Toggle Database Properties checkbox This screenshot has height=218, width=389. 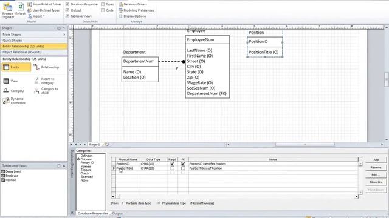click(x=67, y=4)
